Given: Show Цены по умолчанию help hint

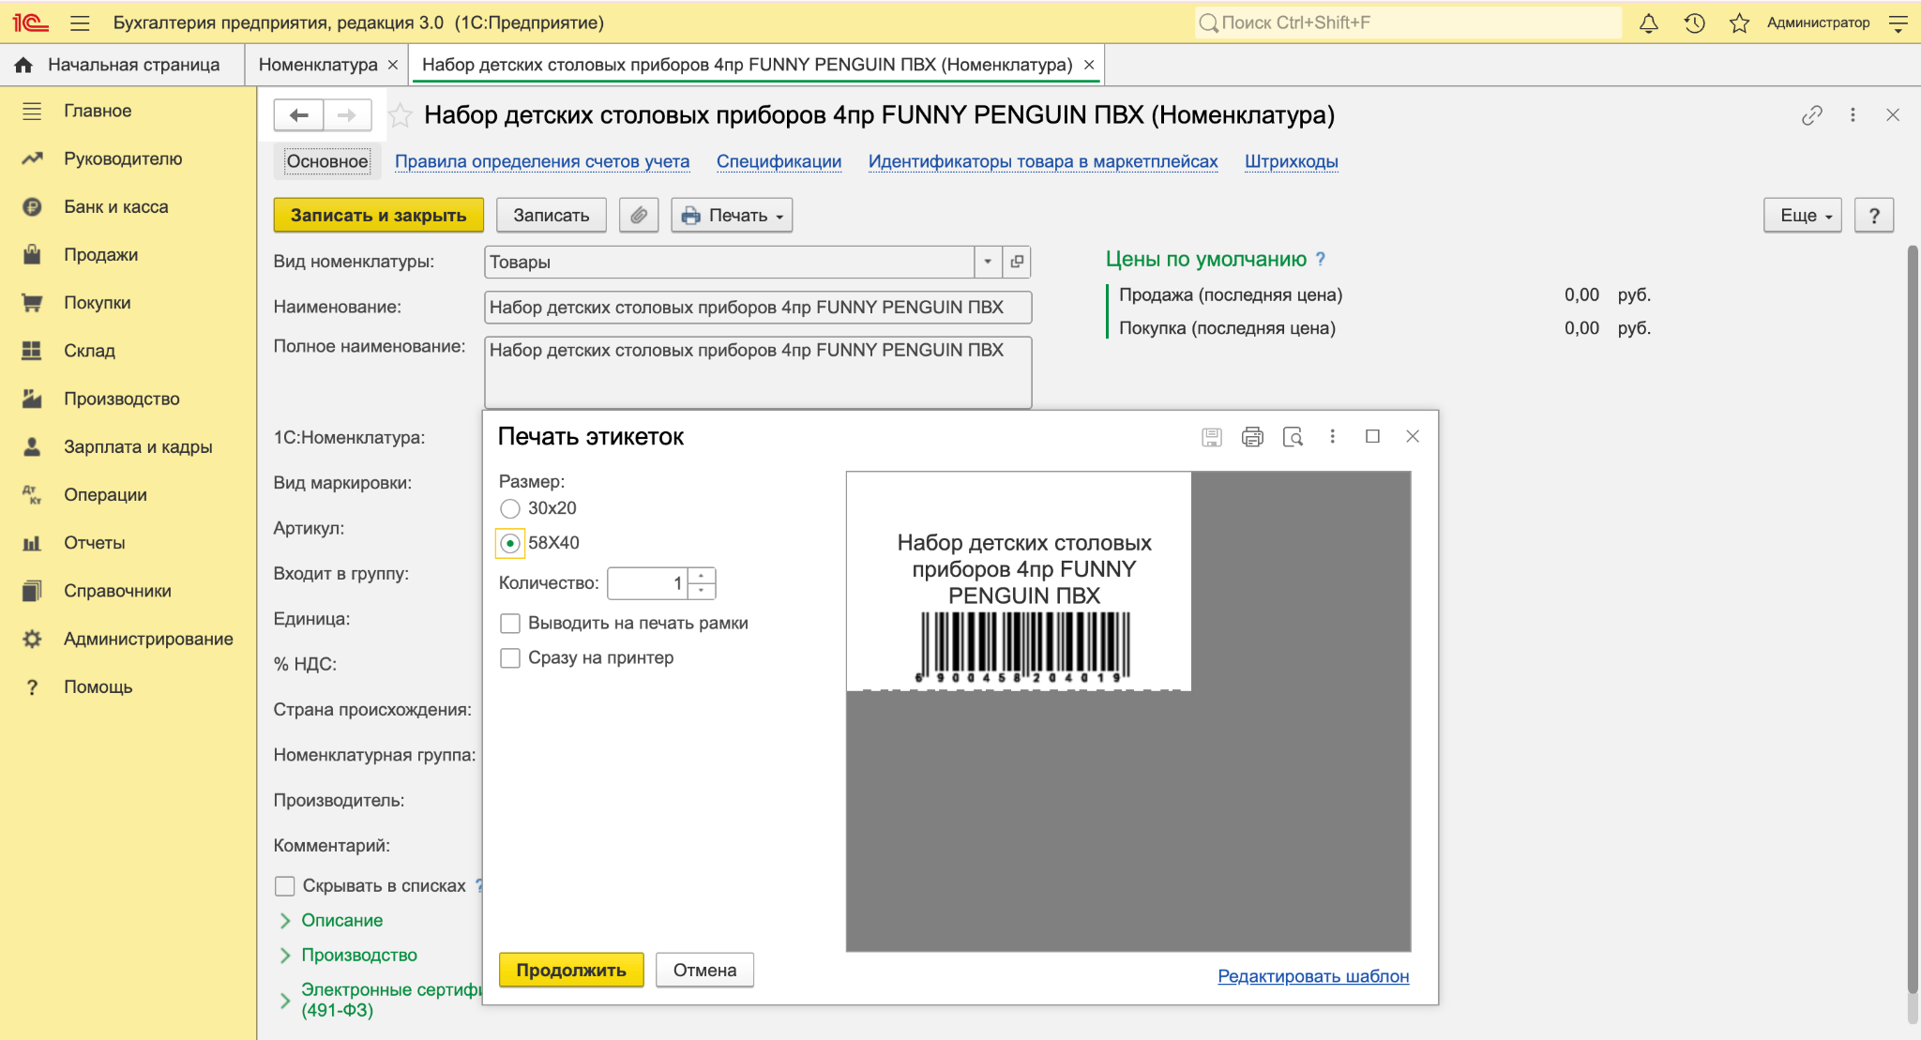Looking at the screenshot, I should (1321, 259).
